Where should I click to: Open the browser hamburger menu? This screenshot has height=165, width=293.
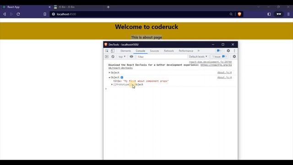click(x=288, y=14)
